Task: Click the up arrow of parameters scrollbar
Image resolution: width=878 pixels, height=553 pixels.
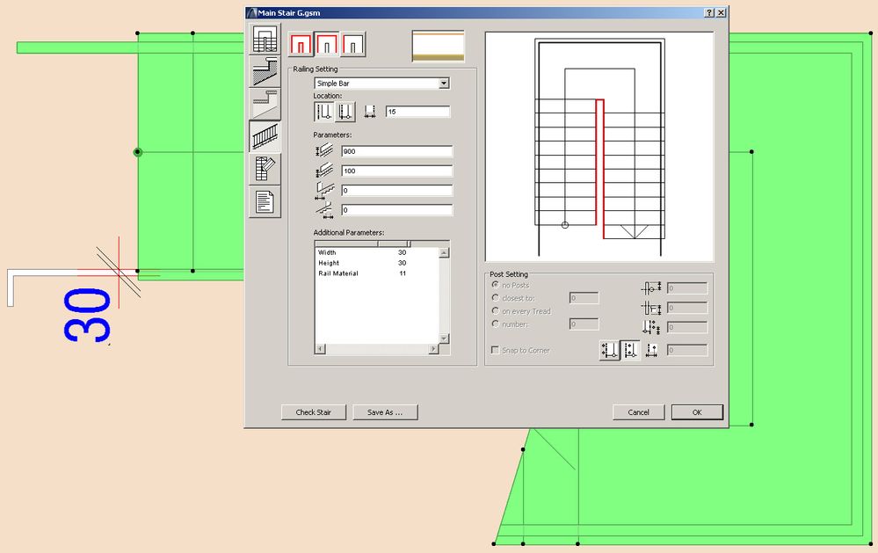Action: click(x=444, y=252)
